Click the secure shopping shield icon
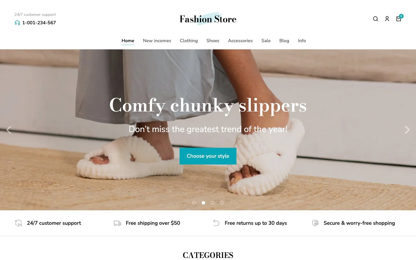This screenshot has height=260, width=416. point(315,223)
